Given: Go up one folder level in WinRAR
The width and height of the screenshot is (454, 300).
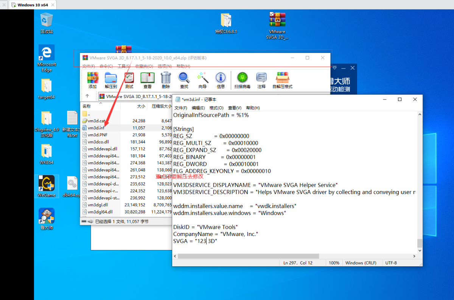Looking at the screenshot, I should coord(87,96).
